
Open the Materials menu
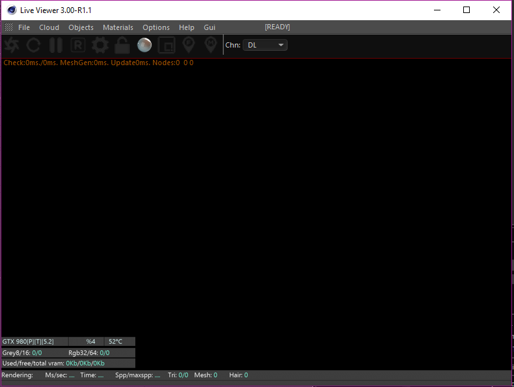[118, 27]
